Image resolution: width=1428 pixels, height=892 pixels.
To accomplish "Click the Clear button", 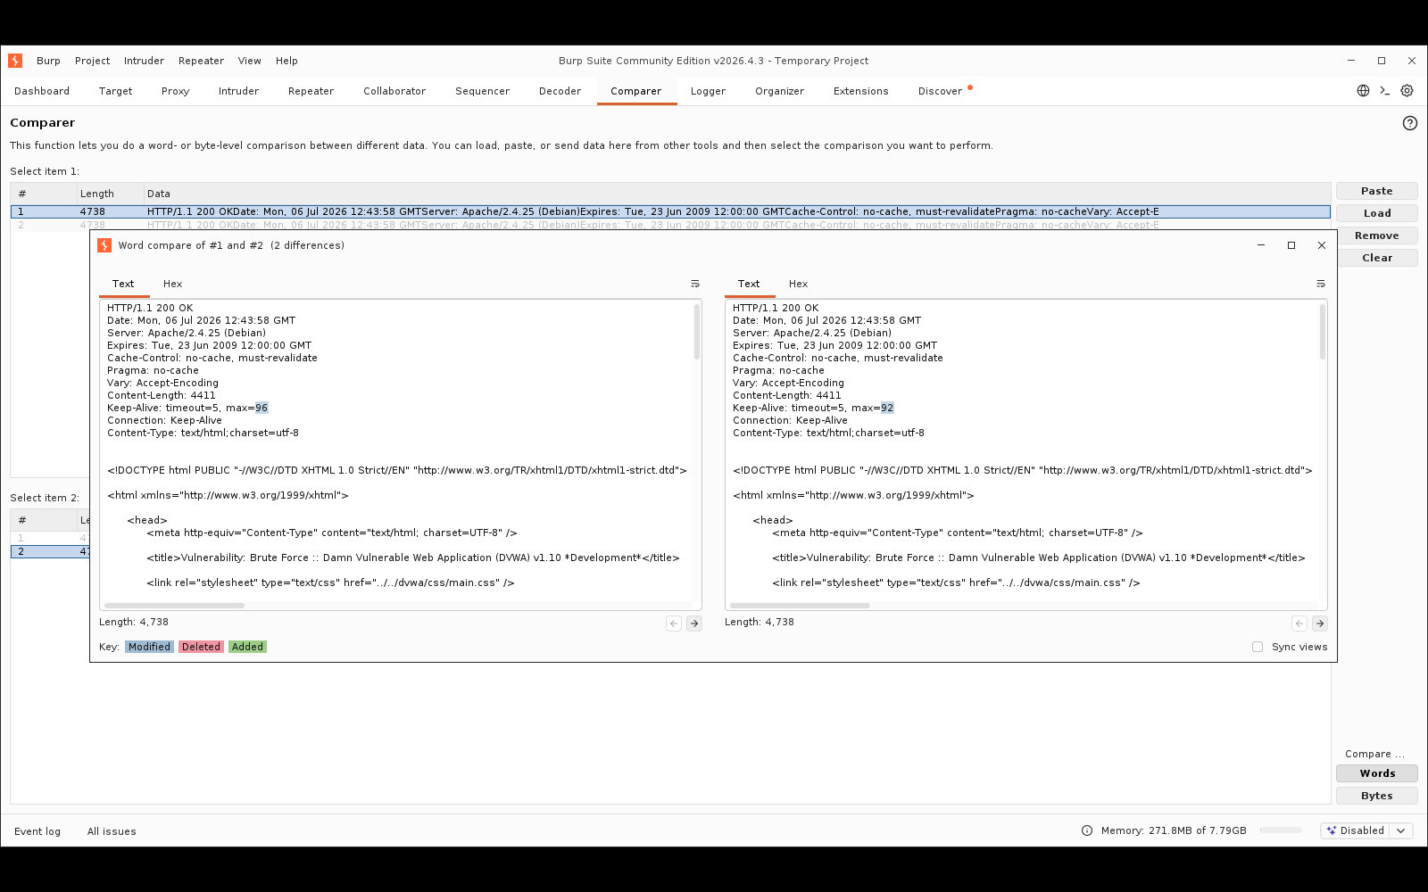I will coord(1377,258).
